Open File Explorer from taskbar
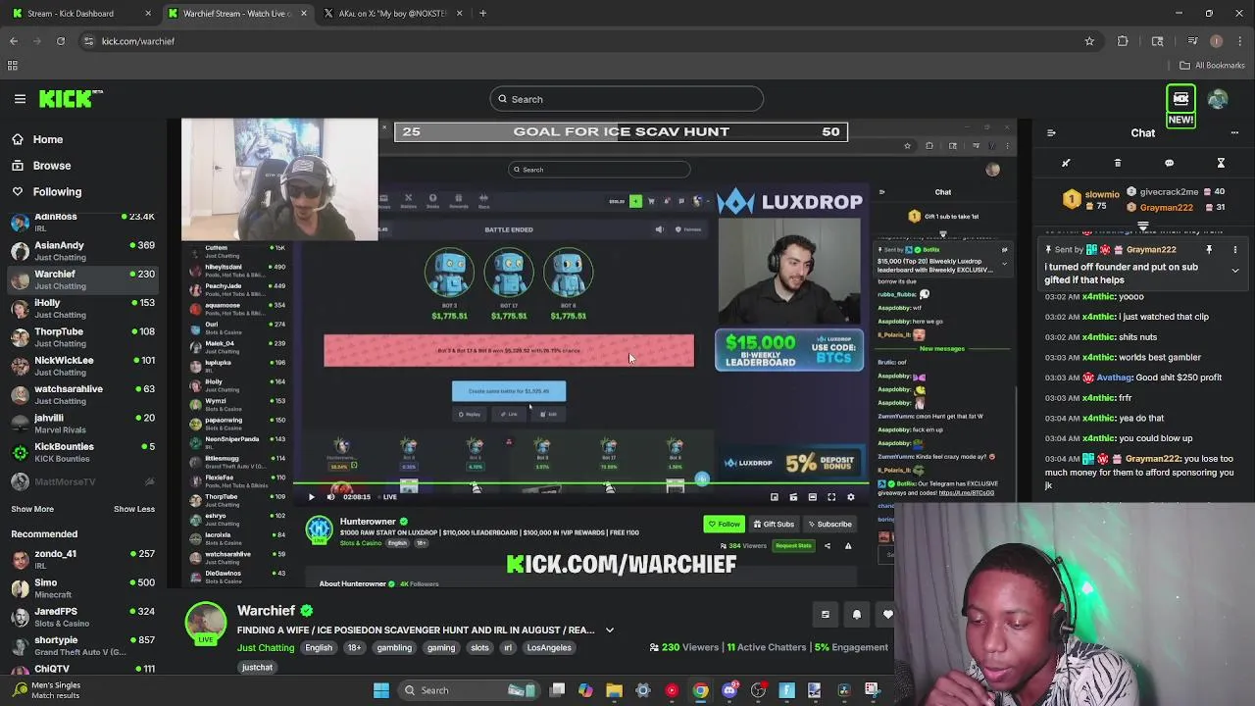This screenshot has height=706, width=1255. click(614, 690)
